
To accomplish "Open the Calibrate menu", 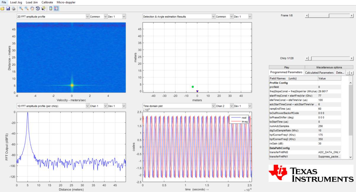I will tap(47, 2).
